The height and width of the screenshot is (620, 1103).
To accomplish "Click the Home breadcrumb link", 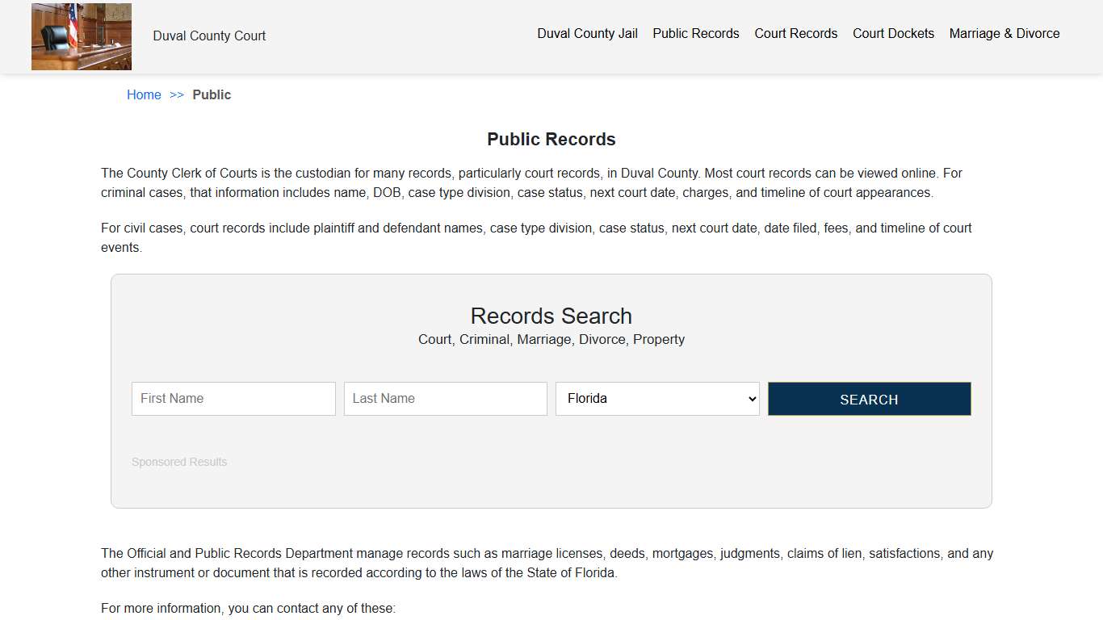I will pos(144,94).
